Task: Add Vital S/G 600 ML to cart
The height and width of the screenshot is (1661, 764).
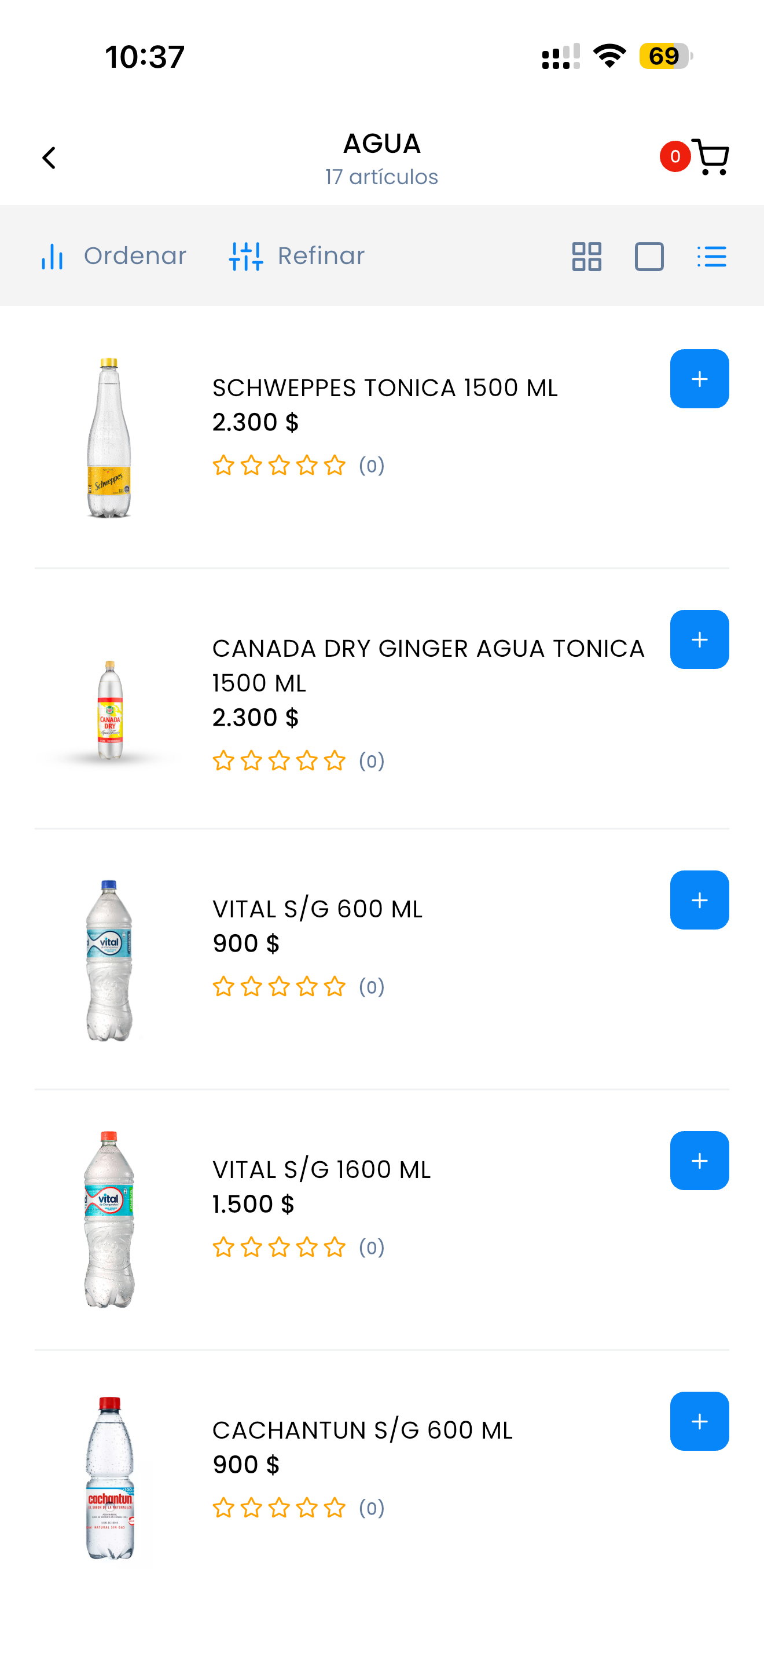Action: point(699,900)
